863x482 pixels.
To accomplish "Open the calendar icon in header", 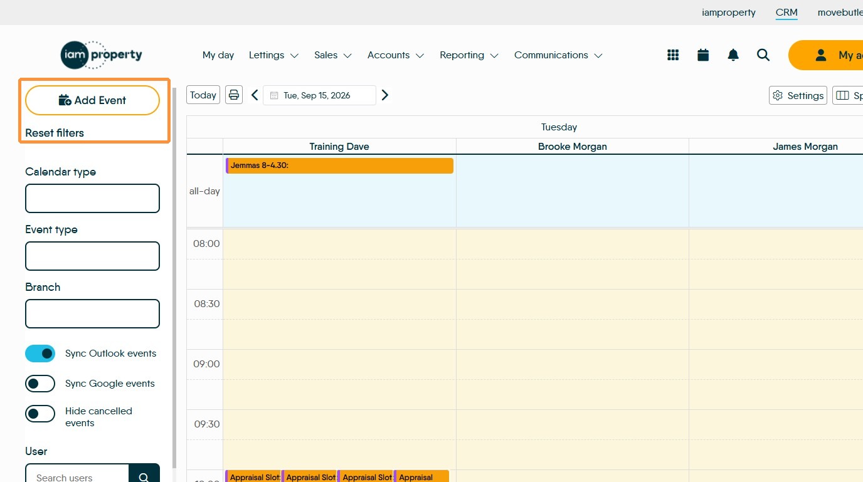I will tap(703, 55).
